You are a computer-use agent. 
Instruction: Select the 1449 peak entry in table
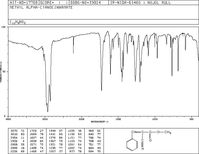56,131
